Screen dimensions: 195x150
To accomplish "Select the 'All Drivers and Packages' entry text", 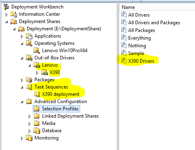I will [x=154, y=23].
